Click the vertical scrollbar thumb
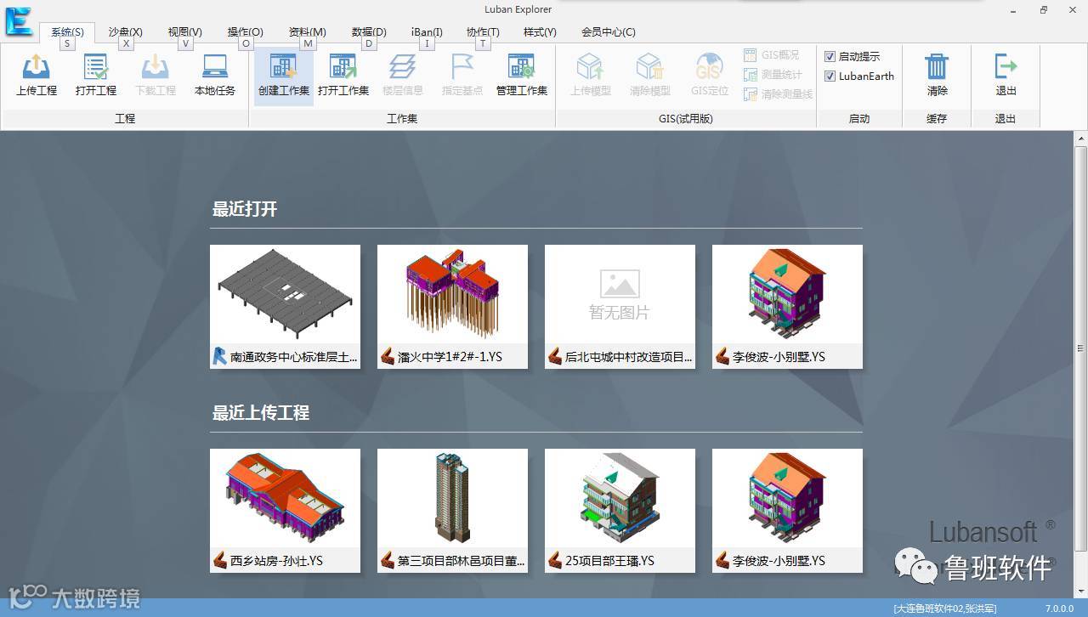The image size is (1088, 617). 1080,348
